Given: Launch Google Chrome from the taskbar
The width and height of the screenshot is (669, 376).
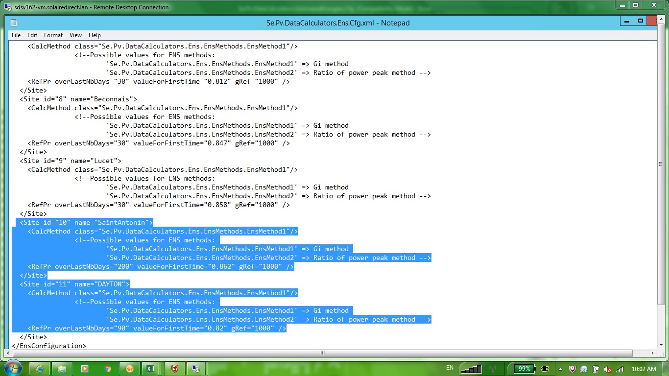Looking at the screenshot, I should pyautogui.click(x=107, y=369).
